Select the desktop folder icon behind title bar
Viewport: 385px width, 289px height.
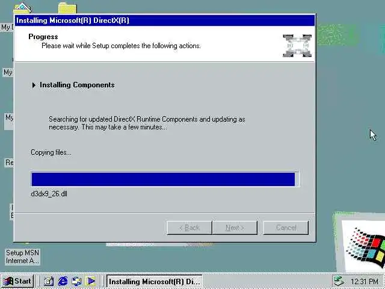67,8
